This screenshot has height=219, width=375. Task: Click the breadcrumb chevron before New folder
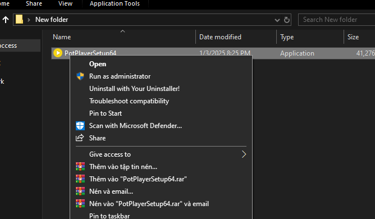tap(29, 20)
